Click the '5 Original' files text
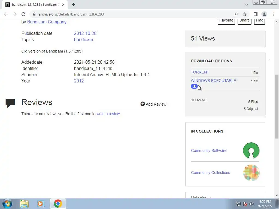Screen dimensions: 279x209 [251, 109]
